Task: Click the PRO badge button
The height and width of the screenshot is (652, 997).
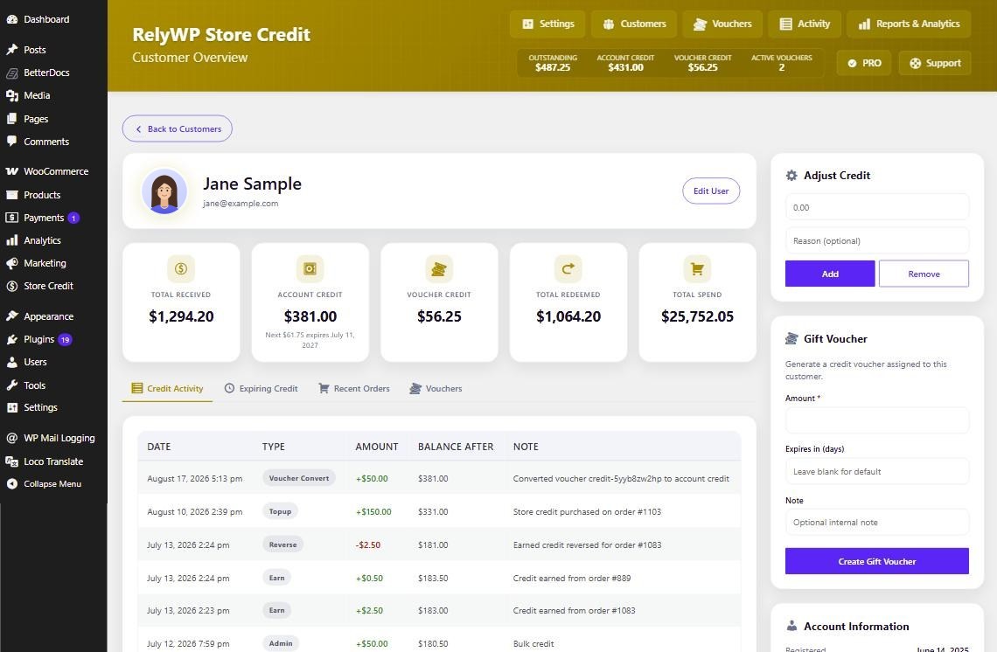Action: pos(864,63)
